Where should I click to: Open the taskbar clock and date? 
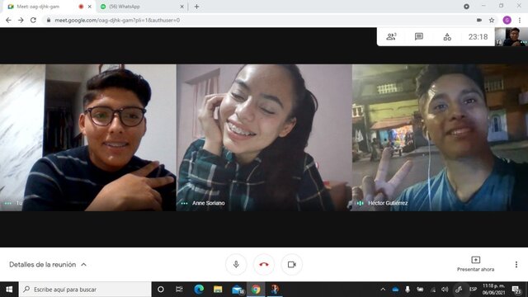point(493,290)
